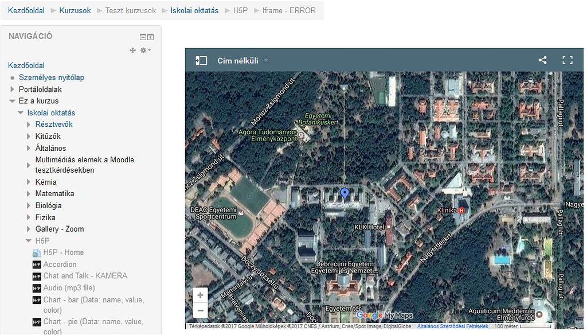Open H5P - Home page

tap(64, 252)
